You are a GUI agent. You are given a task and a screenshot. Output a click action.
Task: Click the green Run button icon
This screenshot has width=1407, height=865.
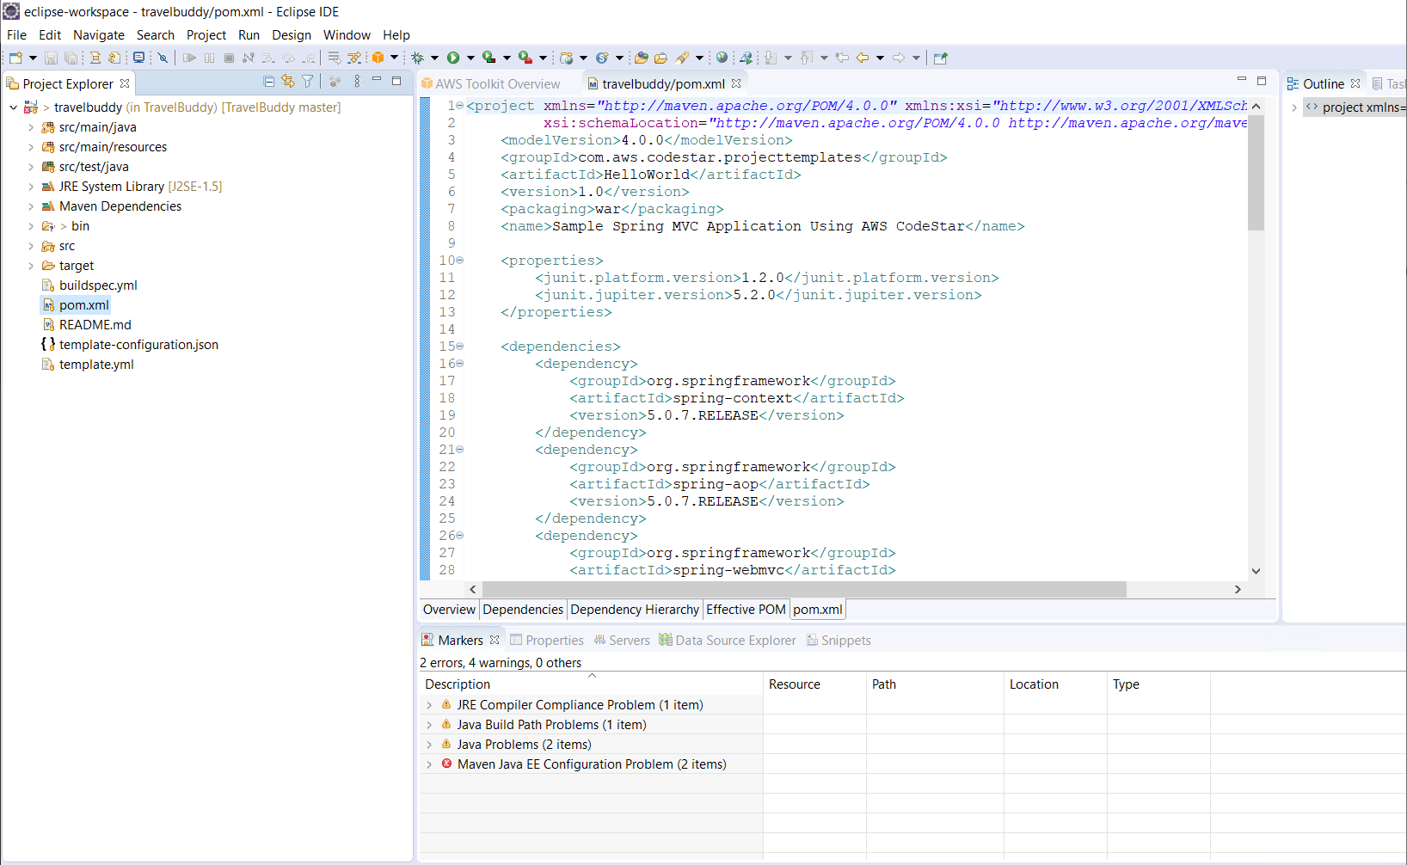453,58
